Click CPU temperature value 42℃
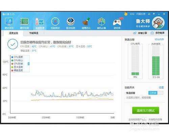The width and height of the screenshot is (169, 135). [34, 46]
